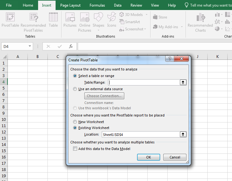
Task: Expand the column chart dropdown arrow
Action: pos(222,14)
